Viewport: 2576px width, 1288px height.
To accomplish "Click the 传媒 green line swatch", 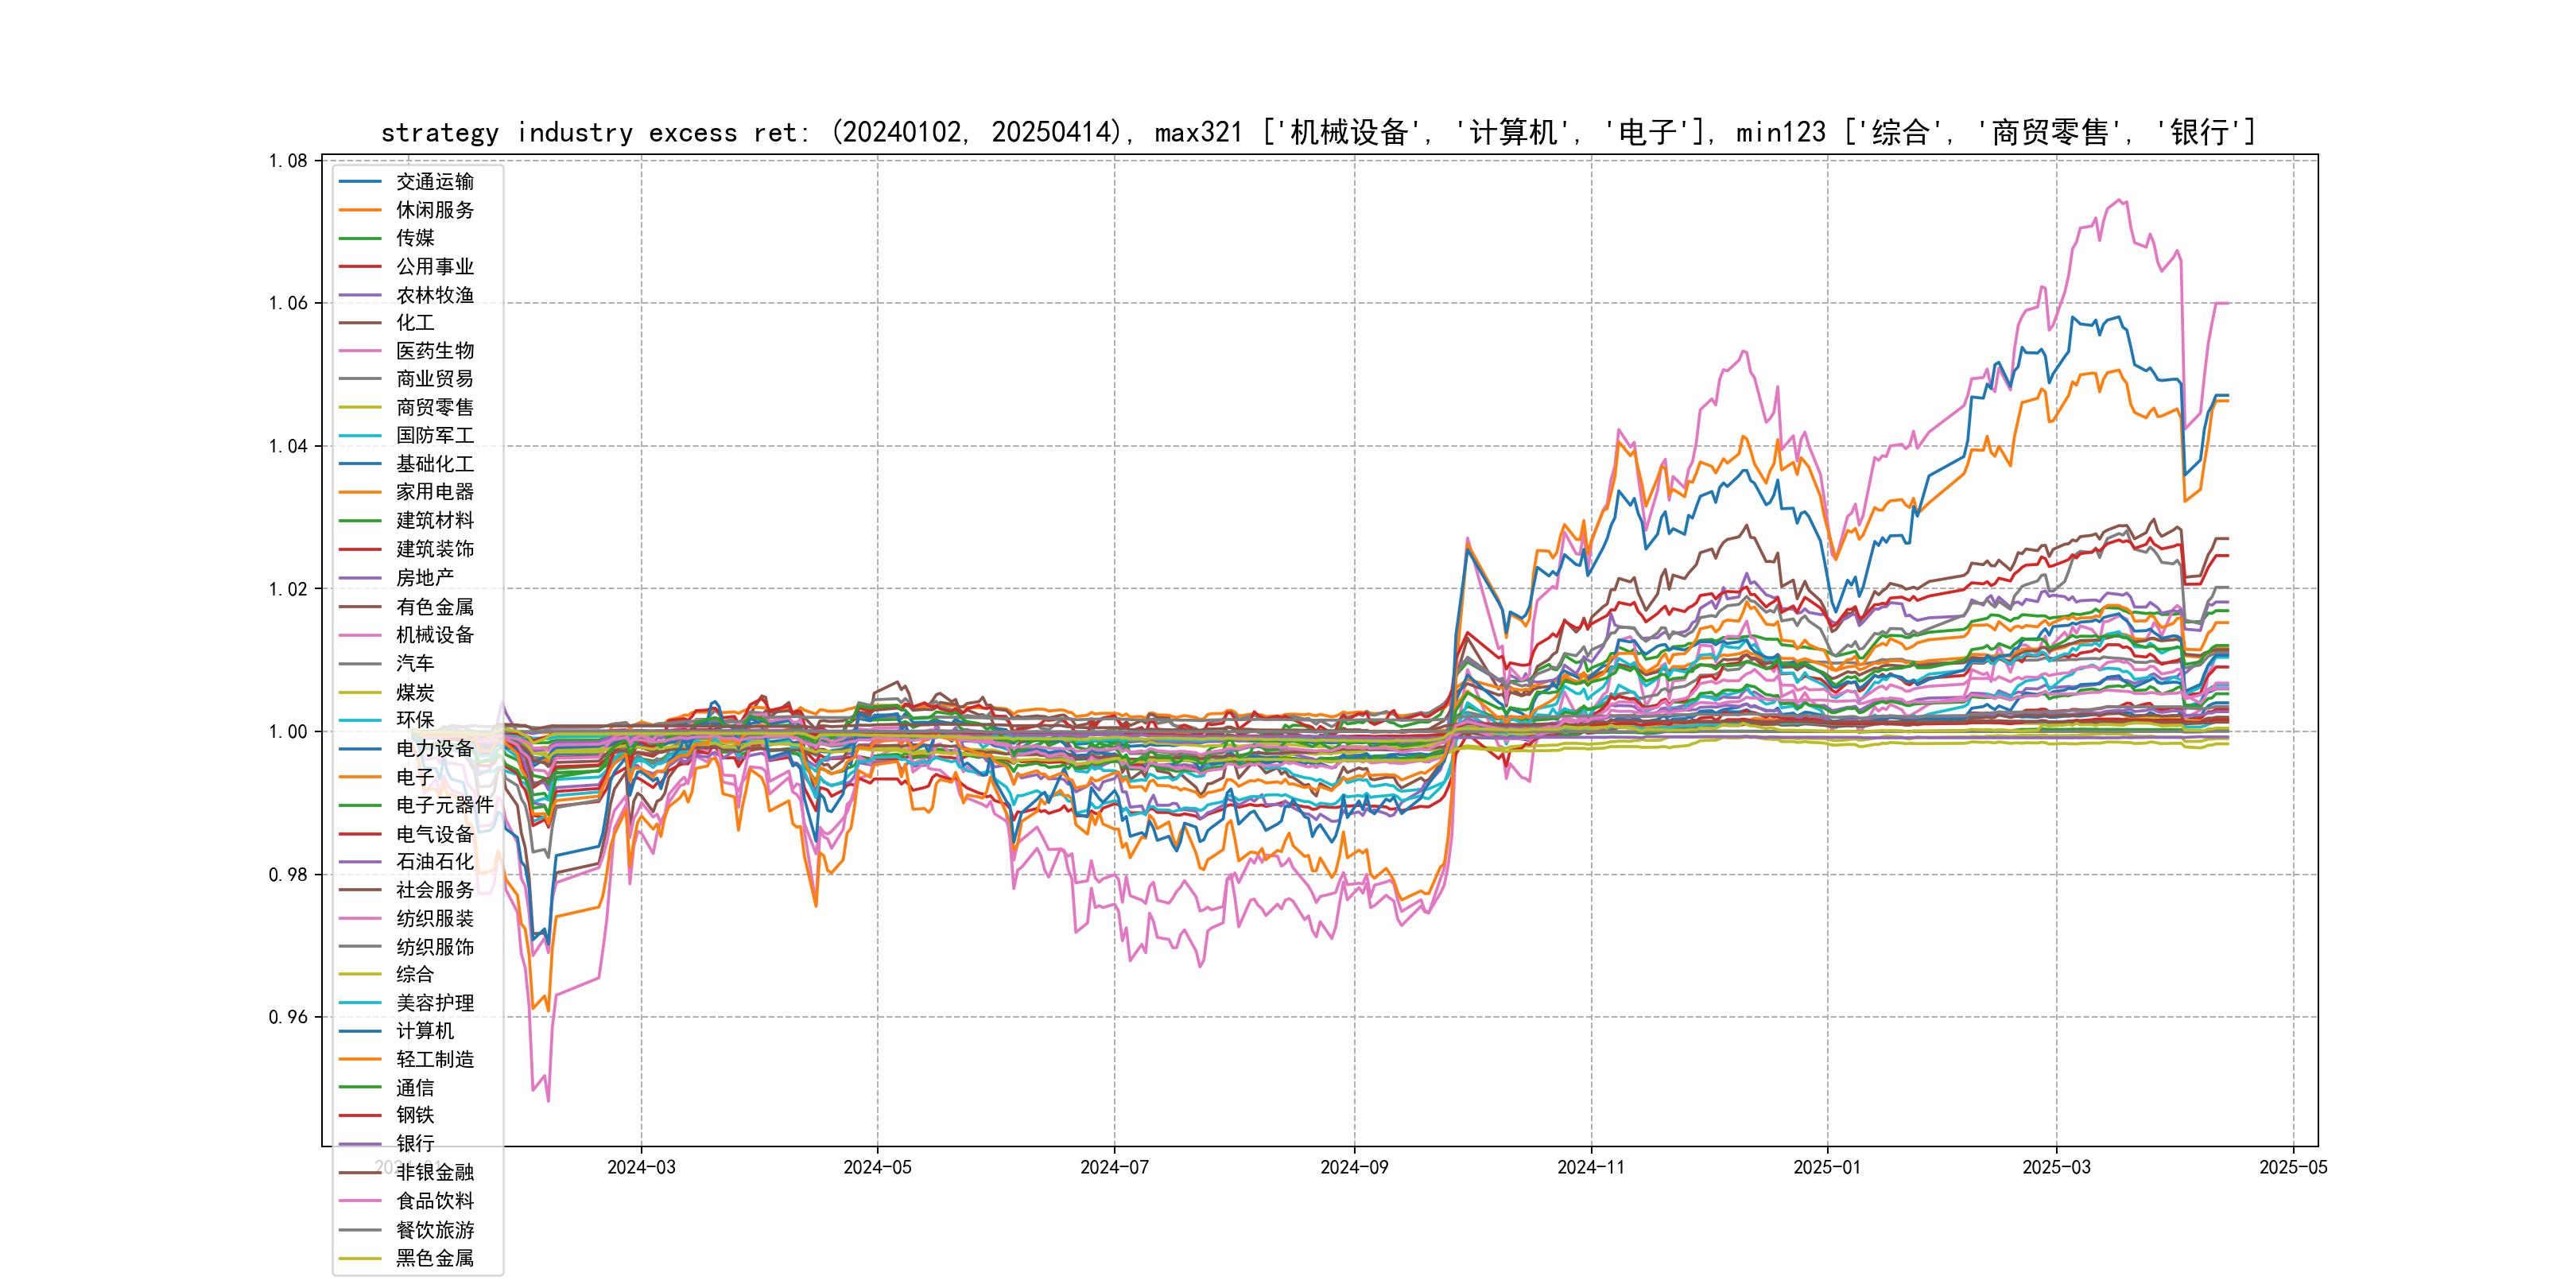I will click(360, 239).
